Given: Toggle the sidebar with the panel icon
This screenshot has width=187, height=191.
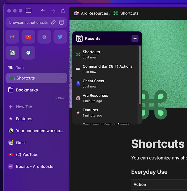Looking at the screenshot, I should pos(28,11).
